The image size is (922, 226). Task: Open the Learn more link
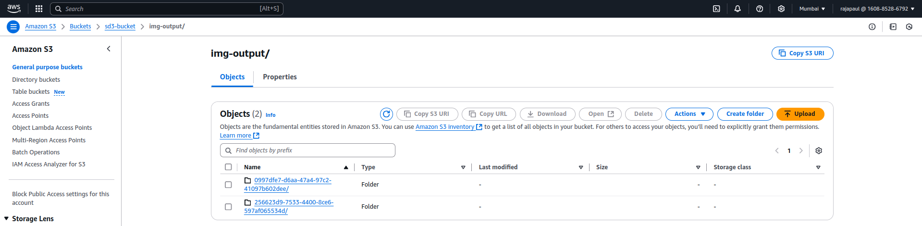click(x=239, y=136)
